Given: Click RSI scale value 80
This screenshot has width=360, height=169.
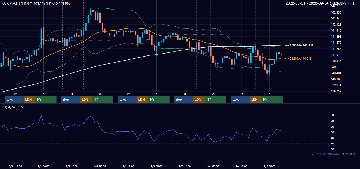Looking at the screenshot, I should pyautogui.click(x=332, y=115).
